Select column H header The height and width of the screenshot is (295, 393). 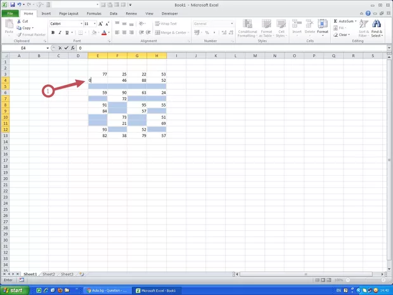(x=157, y=56)
